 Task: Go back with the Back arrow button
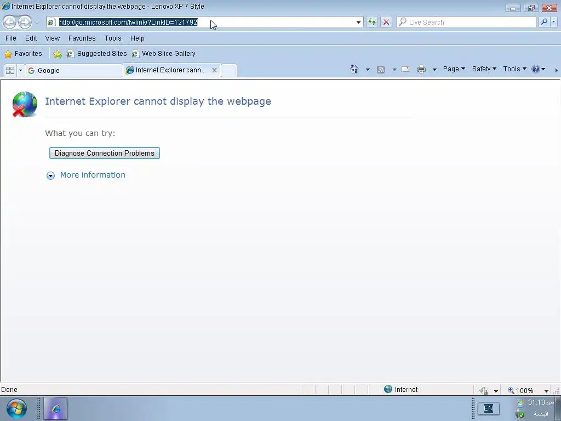pos(10,22)
